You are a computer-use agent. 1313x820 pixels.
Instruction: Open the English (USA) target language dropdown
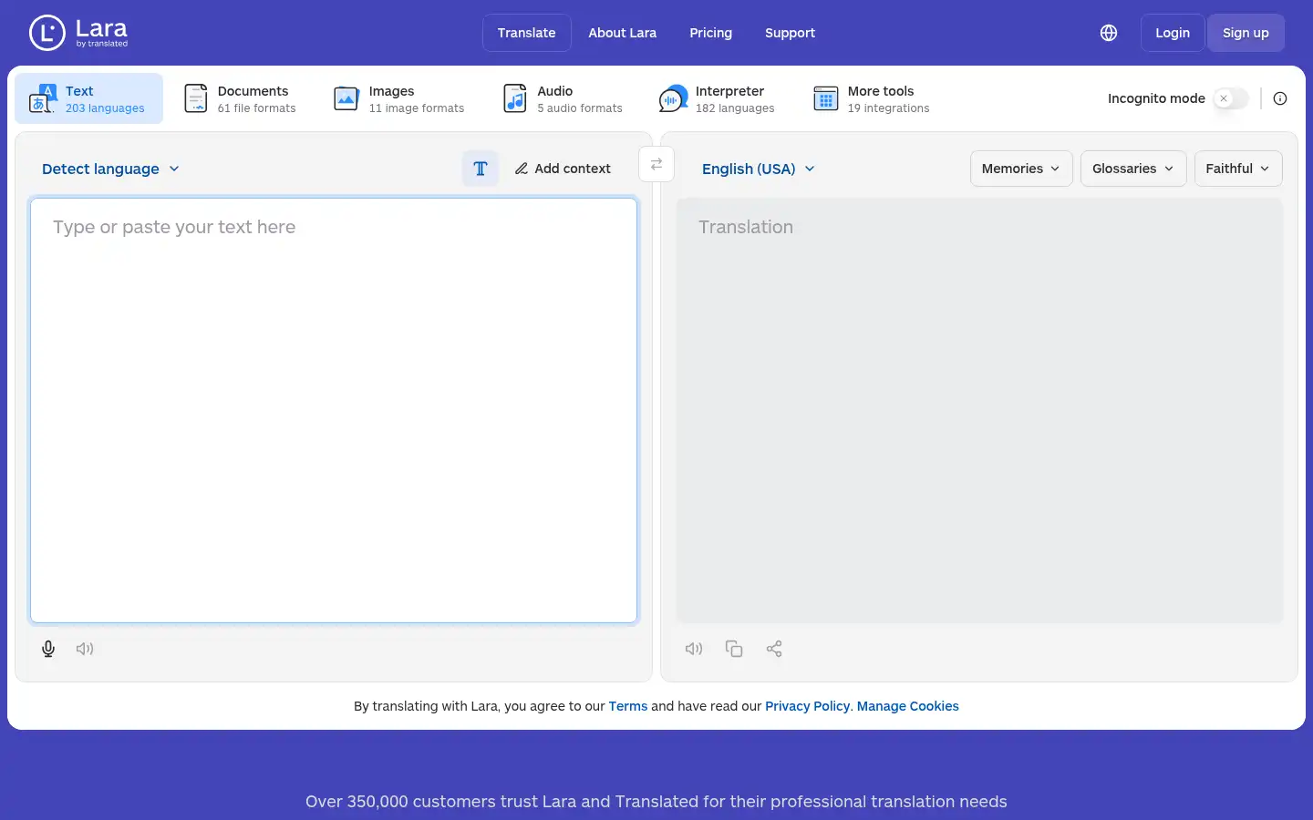click(758, 169)
